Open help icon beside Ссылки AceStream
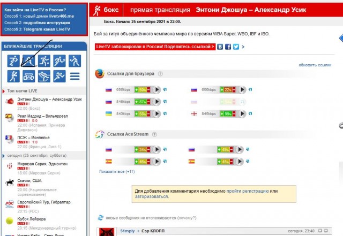 pyautogui.click(x=154, y=134)
